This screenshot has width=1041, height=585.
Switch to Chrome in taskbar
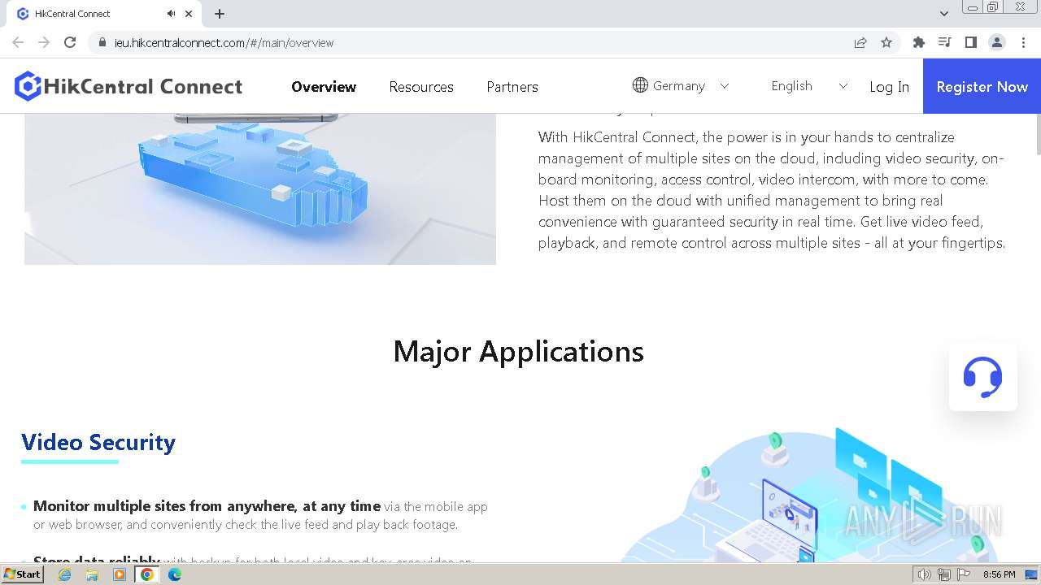tap(147, 574)
